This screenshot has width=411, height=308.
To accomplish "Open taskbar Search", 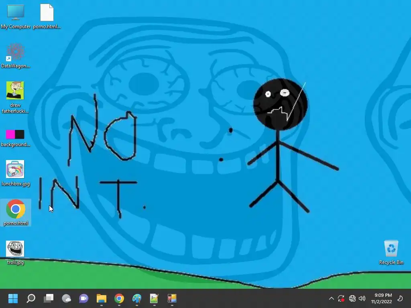I will (31, 298).
